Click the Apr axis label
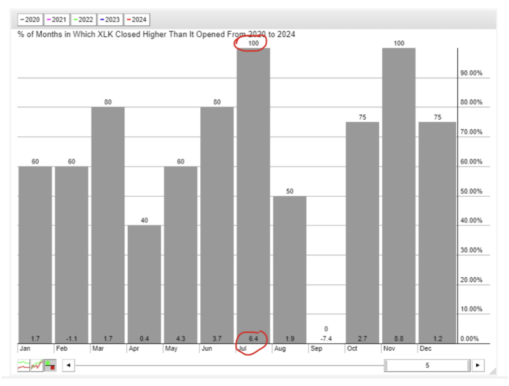The width and height of the screenshot is (509, 386). click(134, 349)
